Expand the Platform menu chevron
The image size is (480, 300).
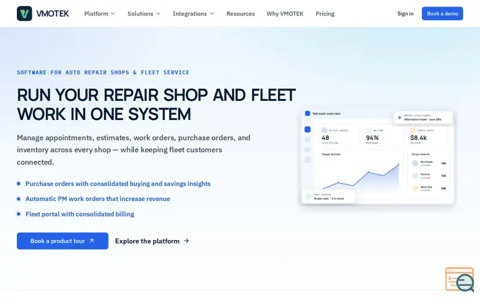[x=113, y=13]
